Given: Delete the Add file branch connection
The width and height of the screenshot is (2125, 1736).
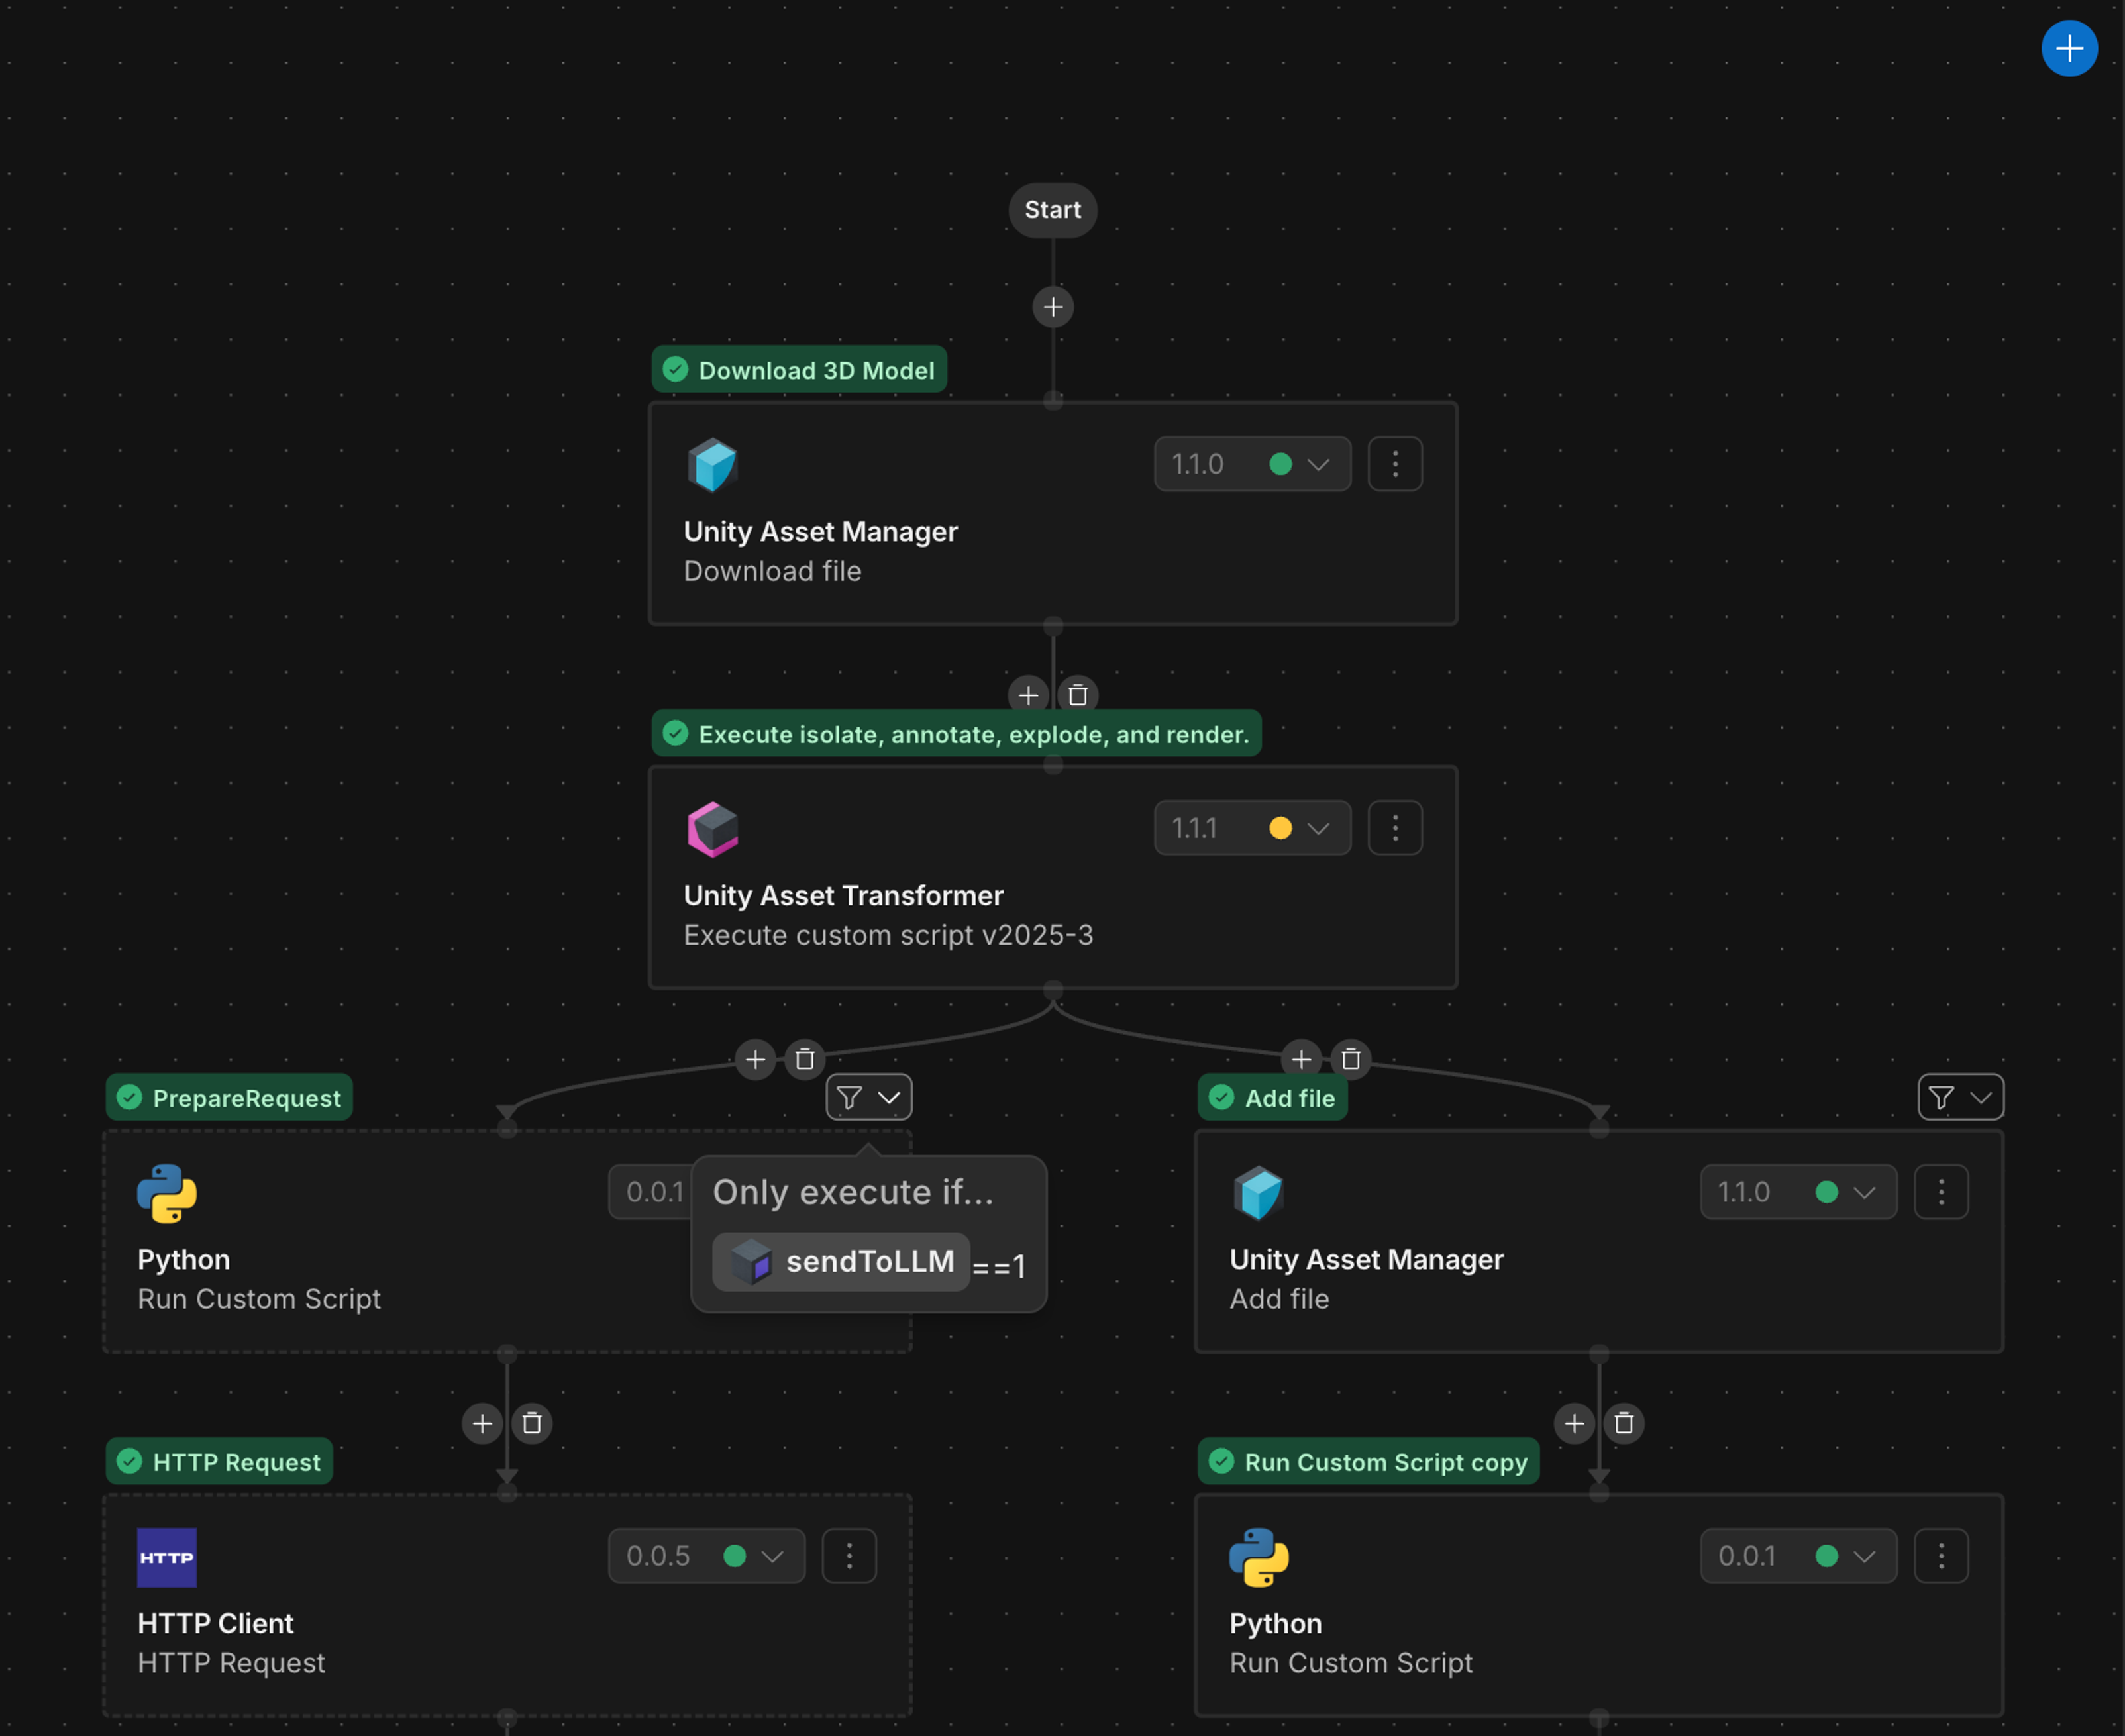Looking at the screenshot, I should click(1351, 1059).
